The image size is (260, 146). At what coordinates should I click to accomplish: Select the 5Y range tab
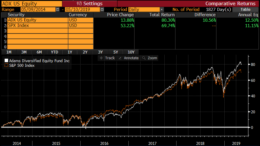(116, 52)
